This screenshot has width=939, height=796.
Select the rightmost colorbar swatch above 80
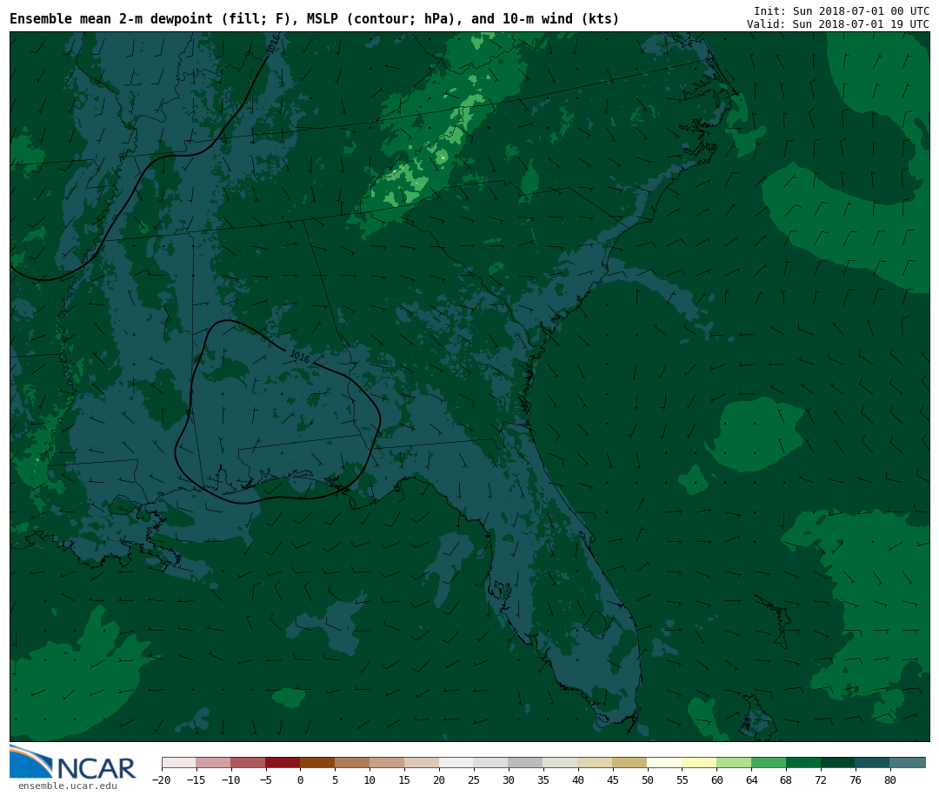(908, 763)
